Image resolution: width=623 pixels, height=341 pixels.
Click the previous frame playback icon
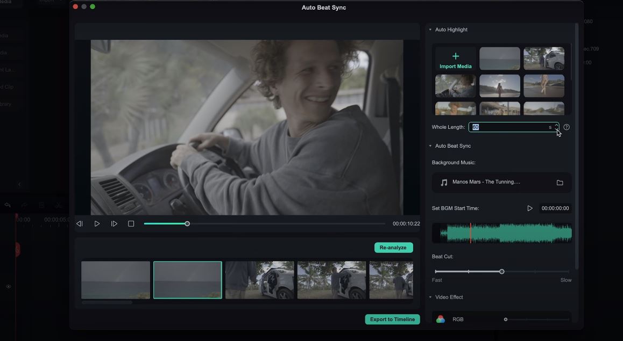pyautogui.click(x=80, y=223)
